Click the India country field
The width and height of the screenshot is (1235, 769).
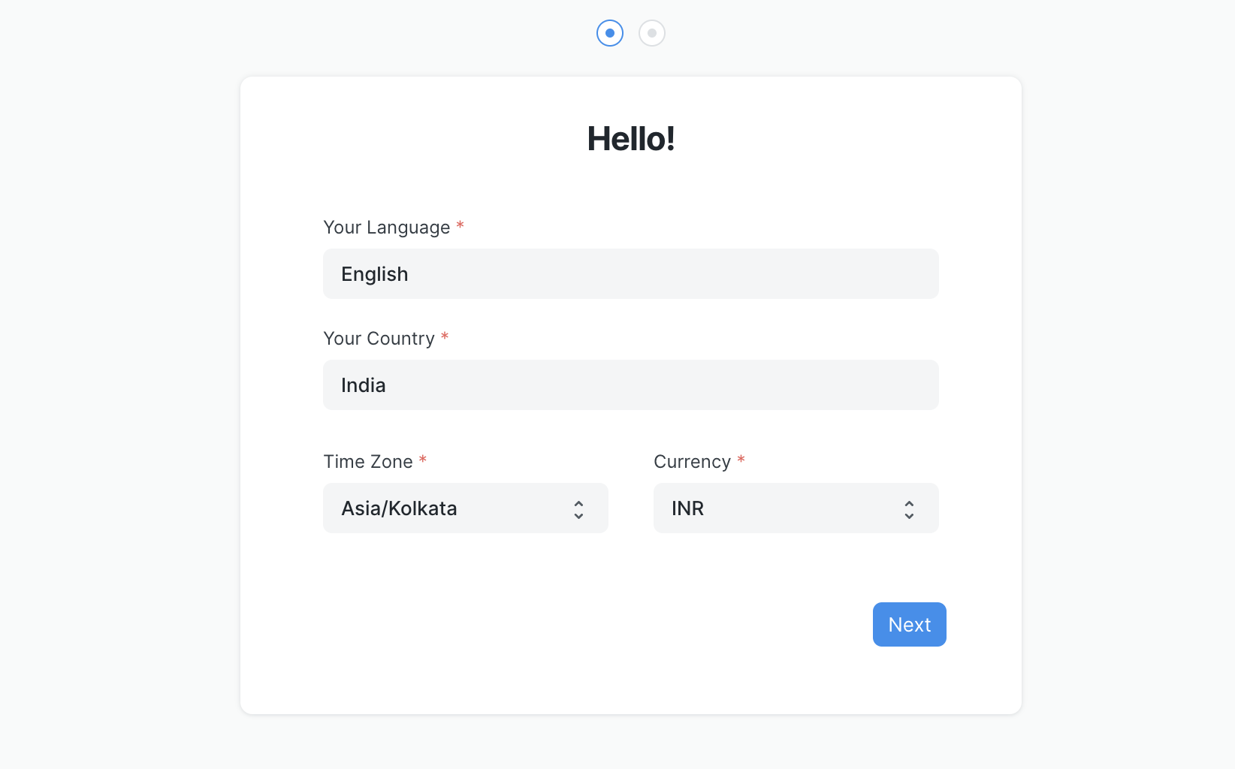tap(630, 384)
